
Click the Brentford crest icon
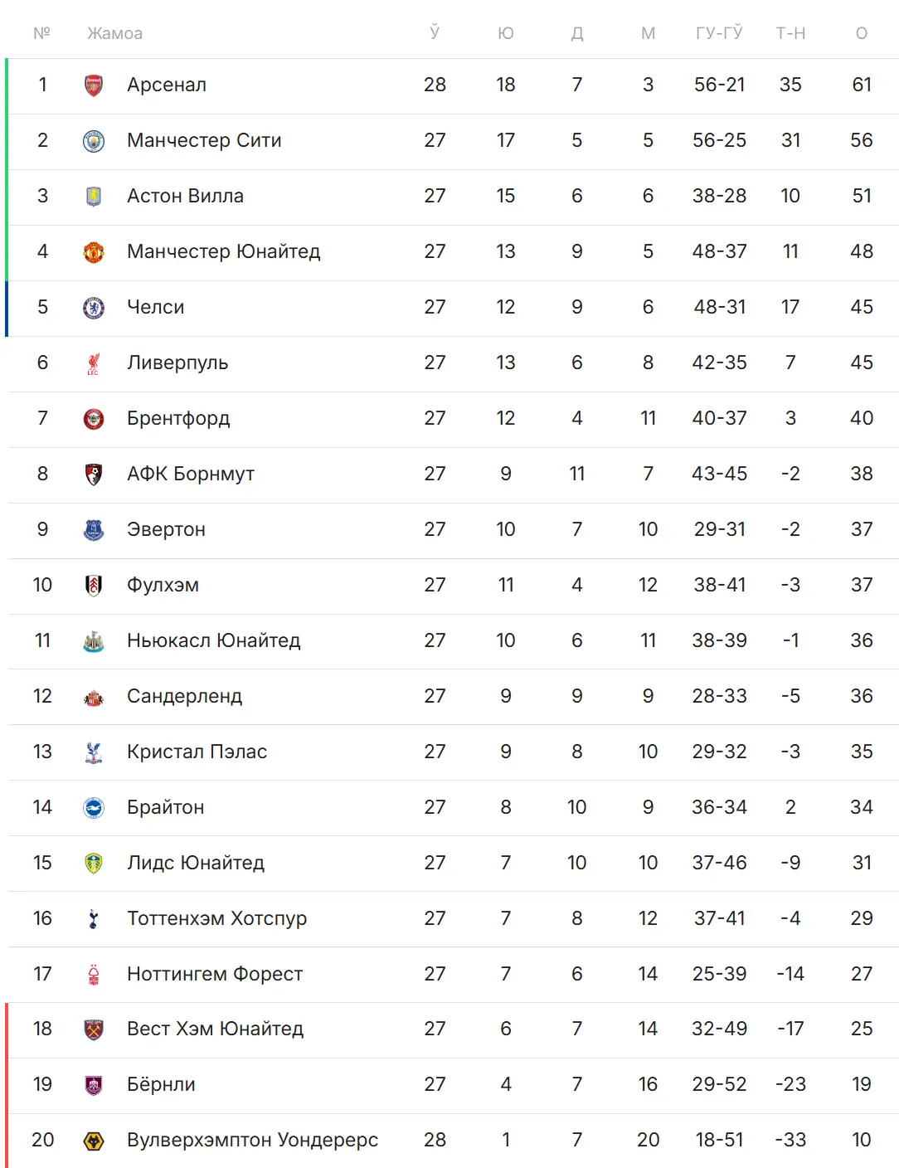[x=94, y=419]
